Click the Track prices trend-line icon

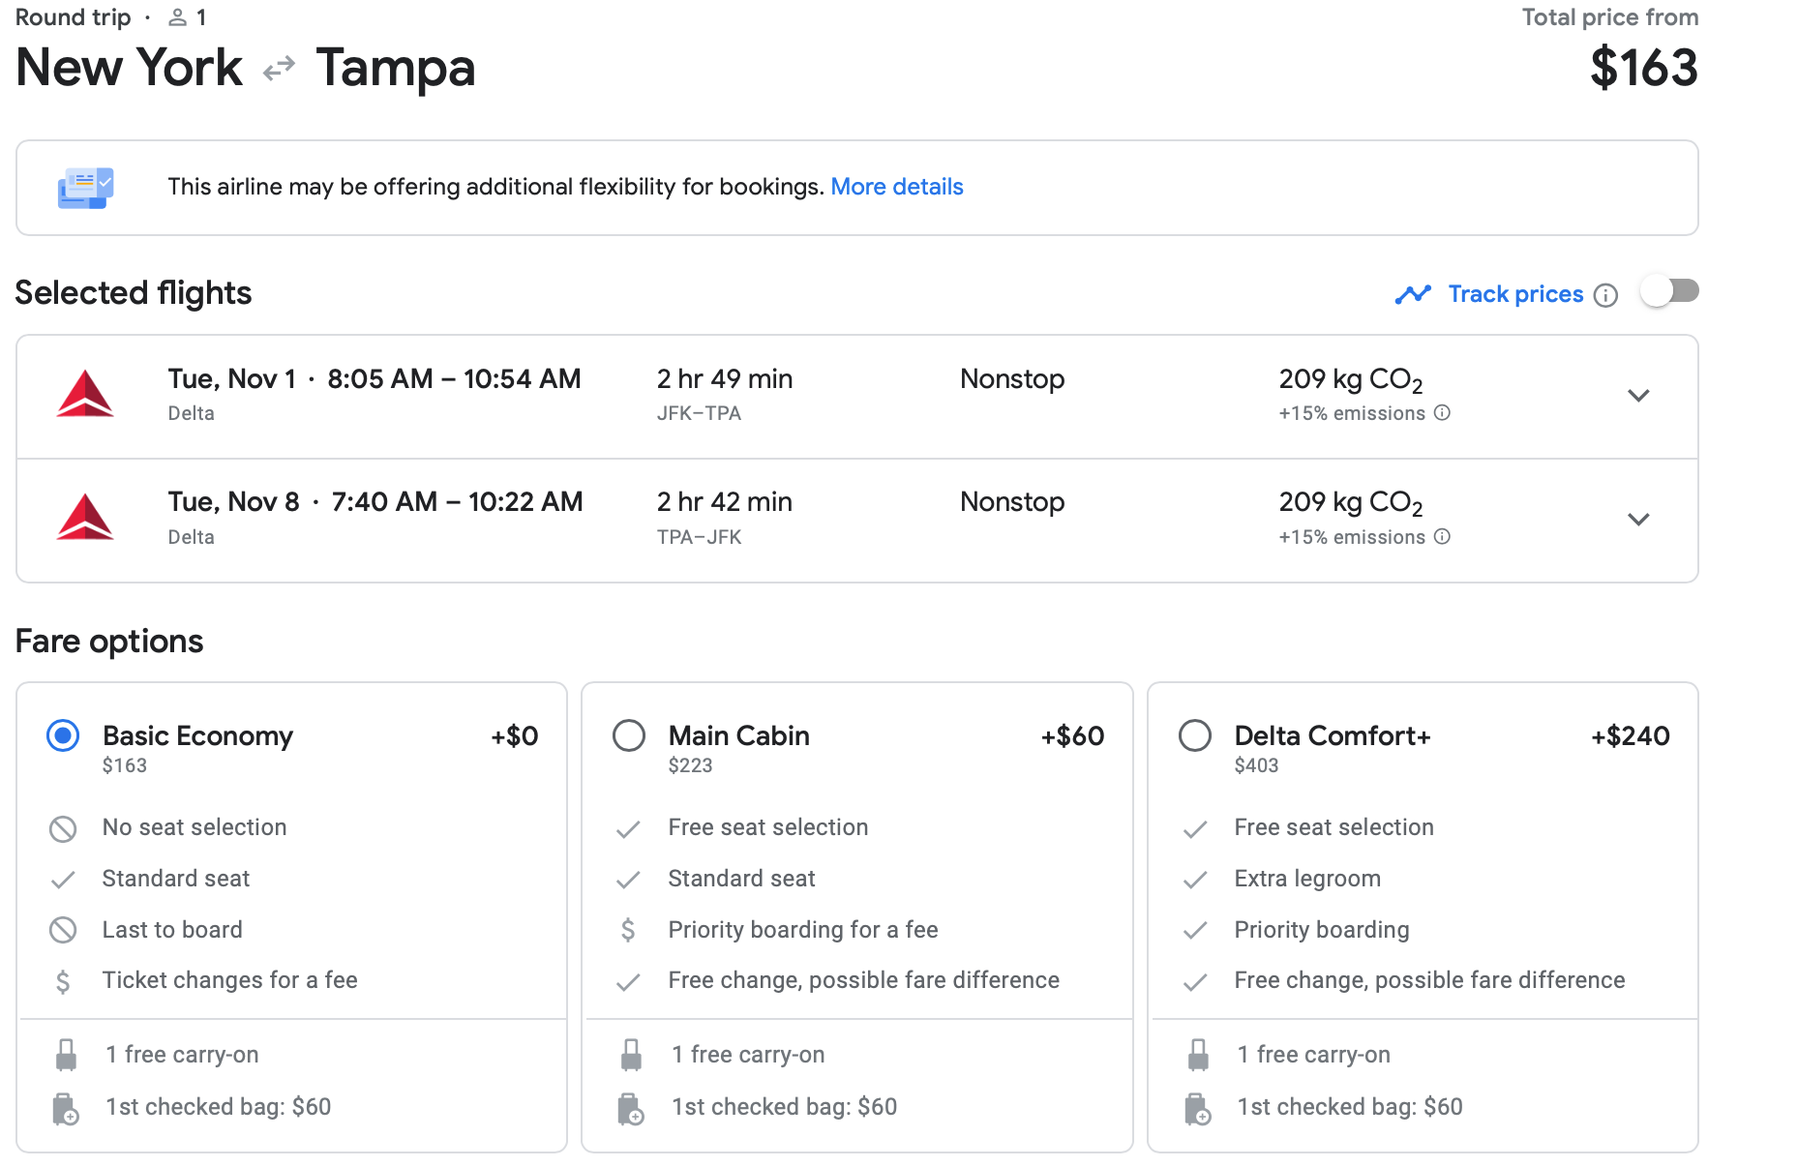1413,294
